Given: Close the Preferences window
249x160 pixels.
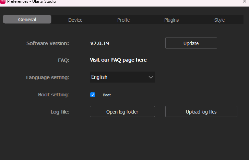Looking at the screenshot, I should pos(245,2).
